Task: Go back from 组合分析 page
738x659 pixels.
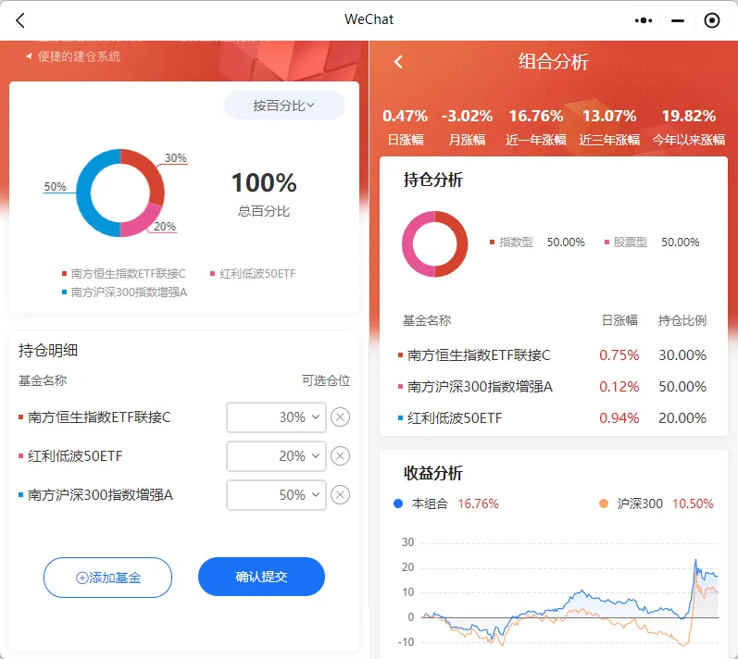Action: coord(398,62)
